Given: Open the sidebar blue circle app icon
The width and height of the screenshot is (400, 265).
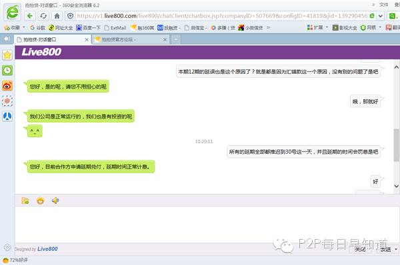Looking at the screenshot, I should 7,117.
